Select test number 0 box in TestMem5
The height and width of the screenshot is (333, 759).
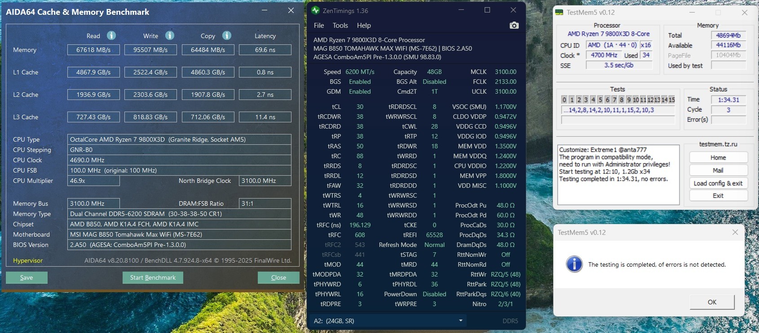[x=565, y=99]
